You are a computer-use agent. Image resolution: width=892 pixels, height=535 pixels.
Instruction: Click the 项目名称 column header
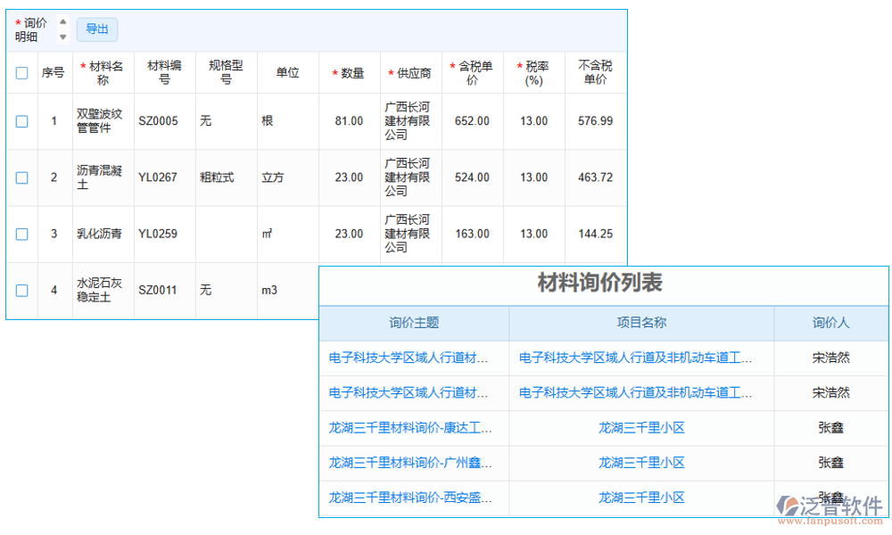644,324
